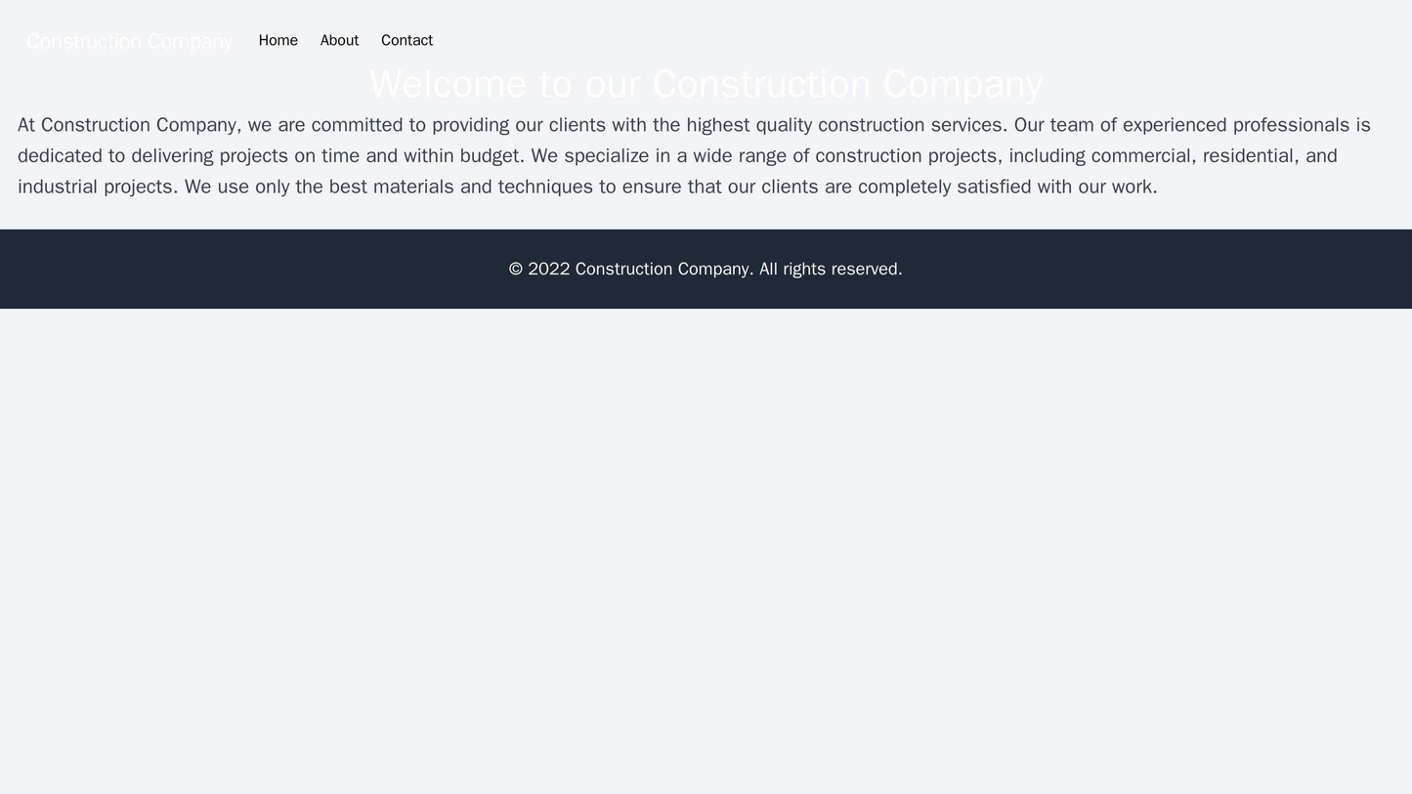Screen dimensions: 1412x794
Task: Click the navigation bar area
Action: click(706, 41)
